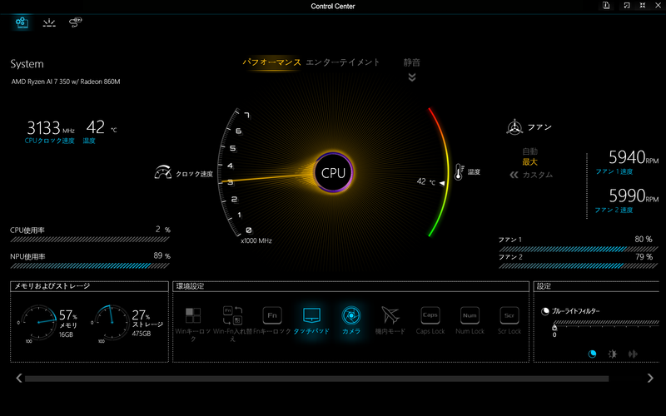Toggle Winキーロック
Viewport: 666px width, 416px height.
click(193, 324)
